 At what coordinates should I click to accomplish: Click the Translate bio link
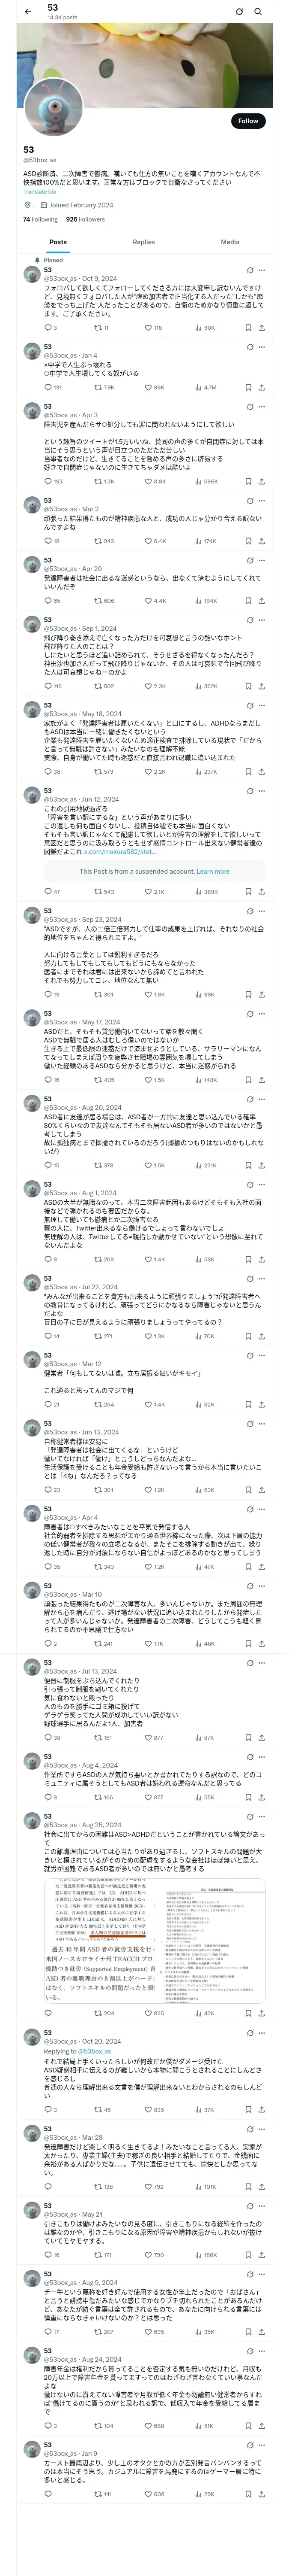coord(40,191)
